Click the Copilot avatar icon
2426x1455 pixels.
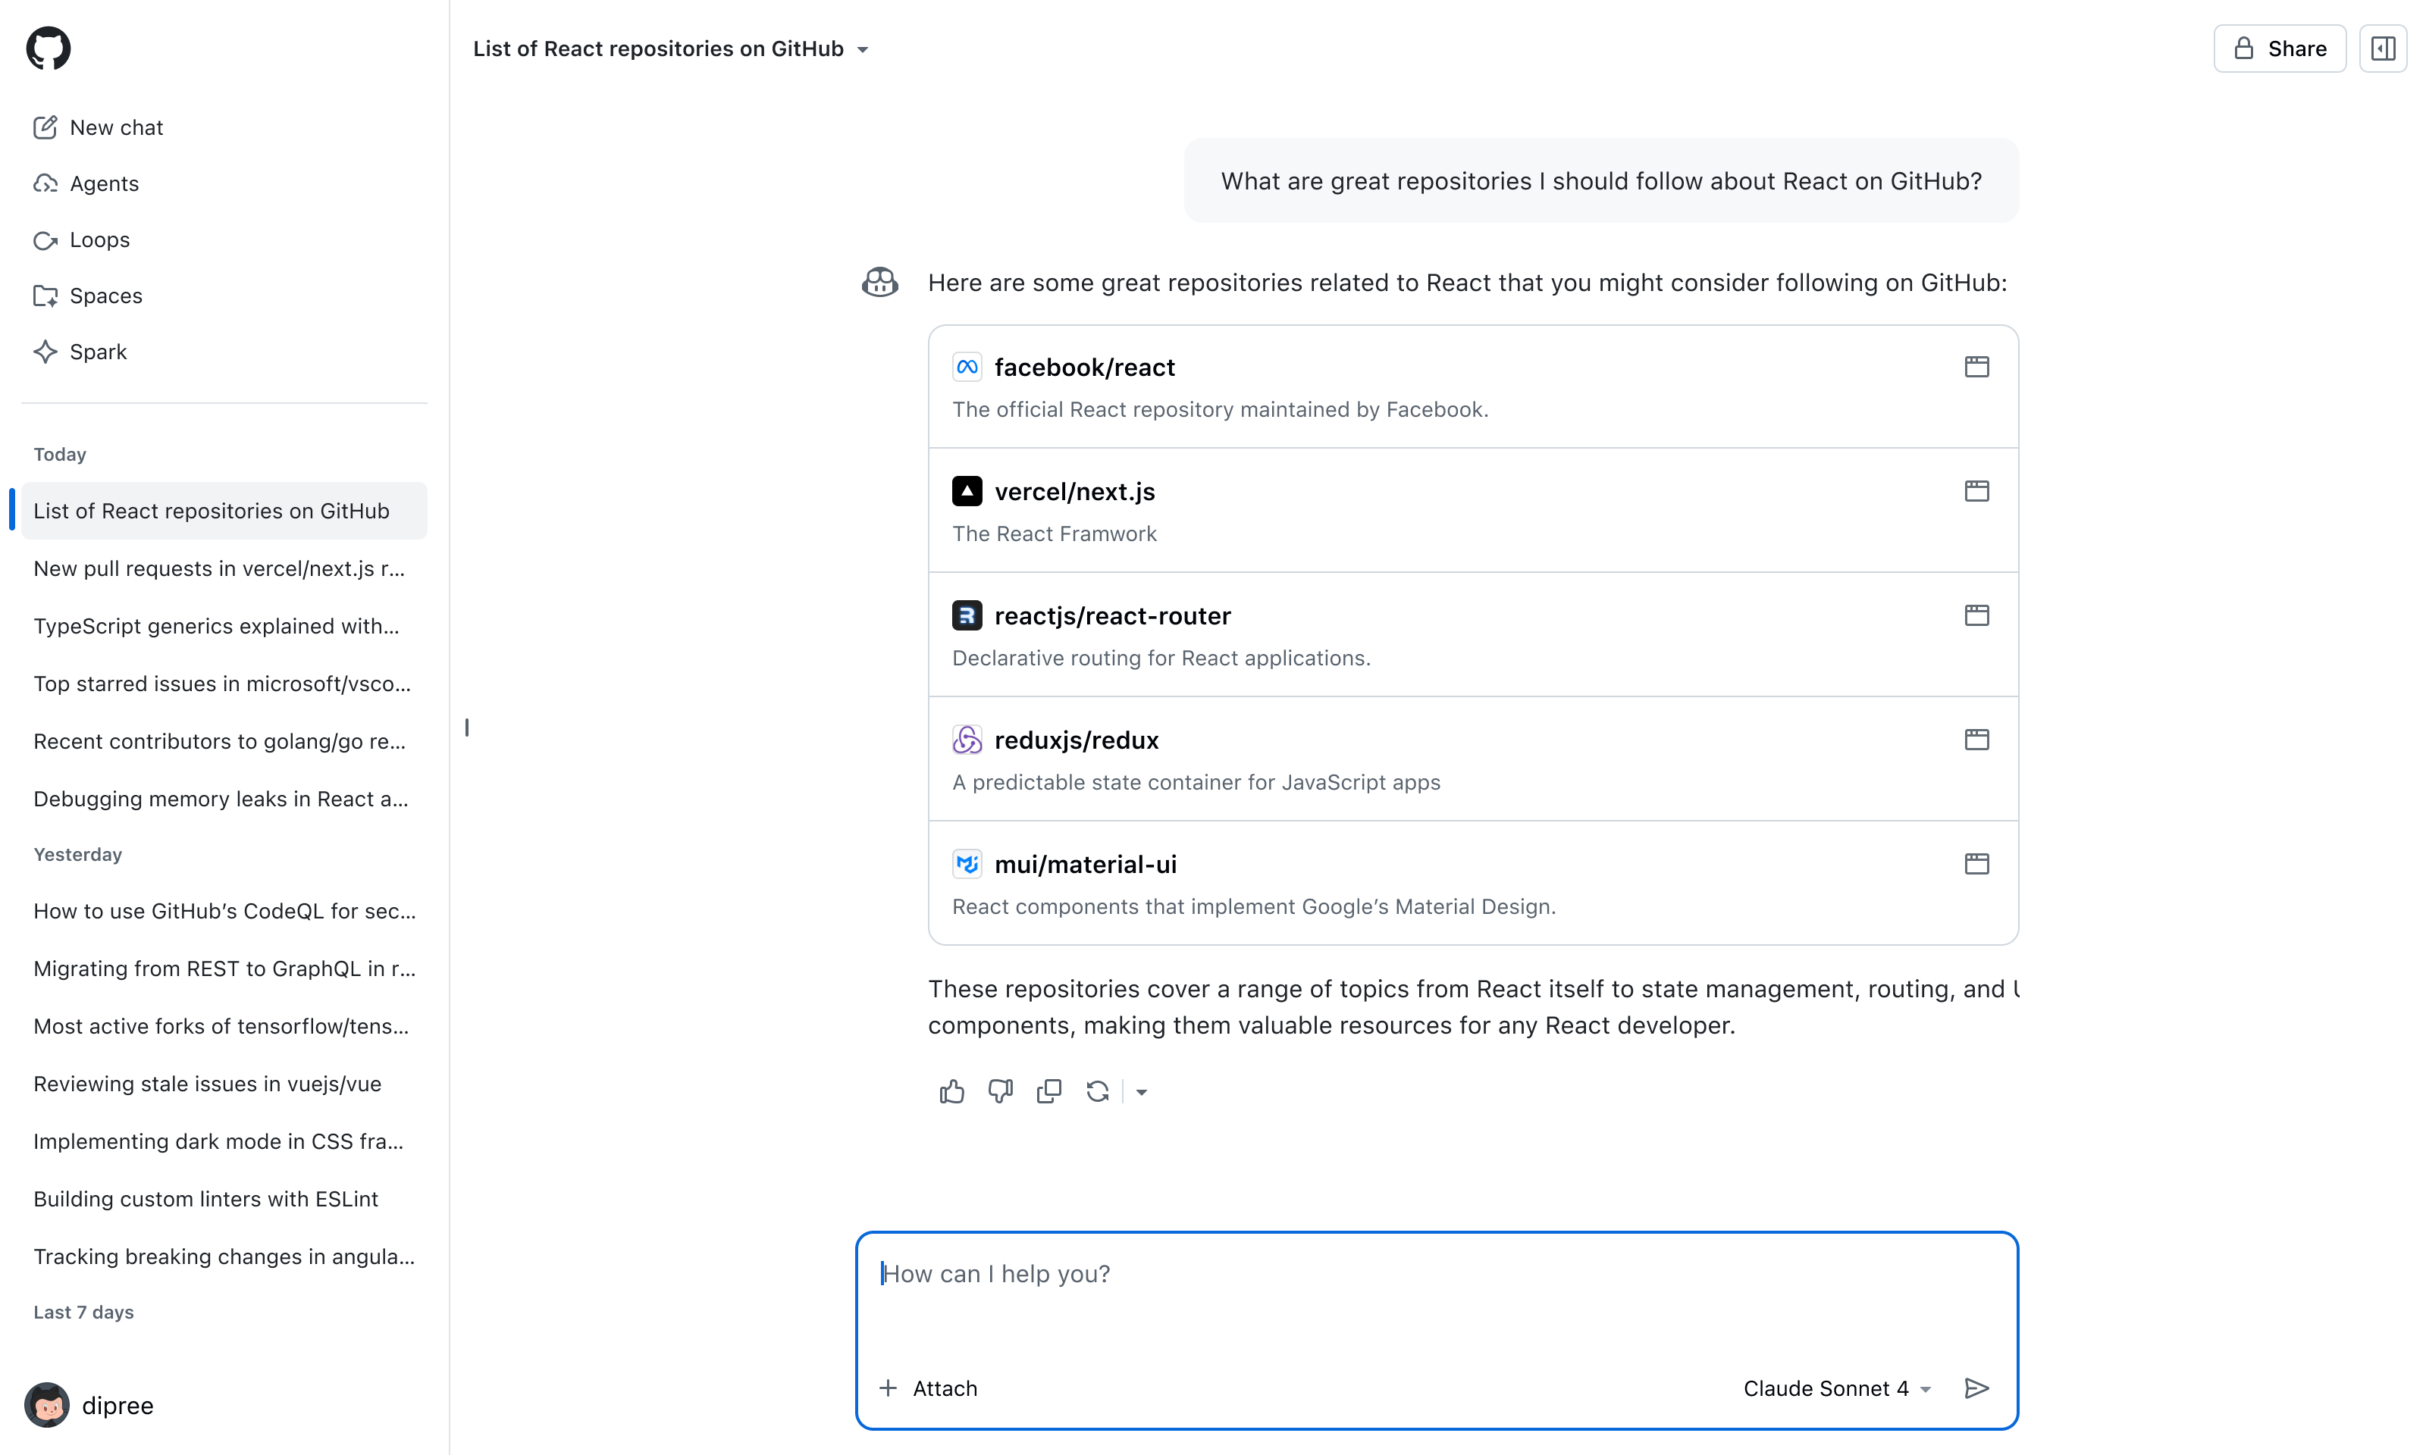[879, 283]
